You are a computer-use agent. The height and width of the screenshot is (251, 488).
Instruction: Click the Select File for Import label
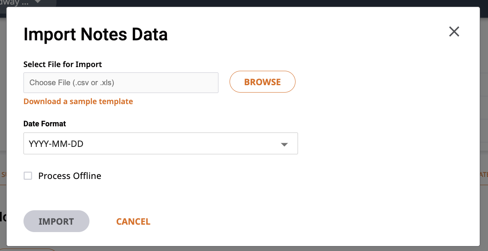(63, 64)
